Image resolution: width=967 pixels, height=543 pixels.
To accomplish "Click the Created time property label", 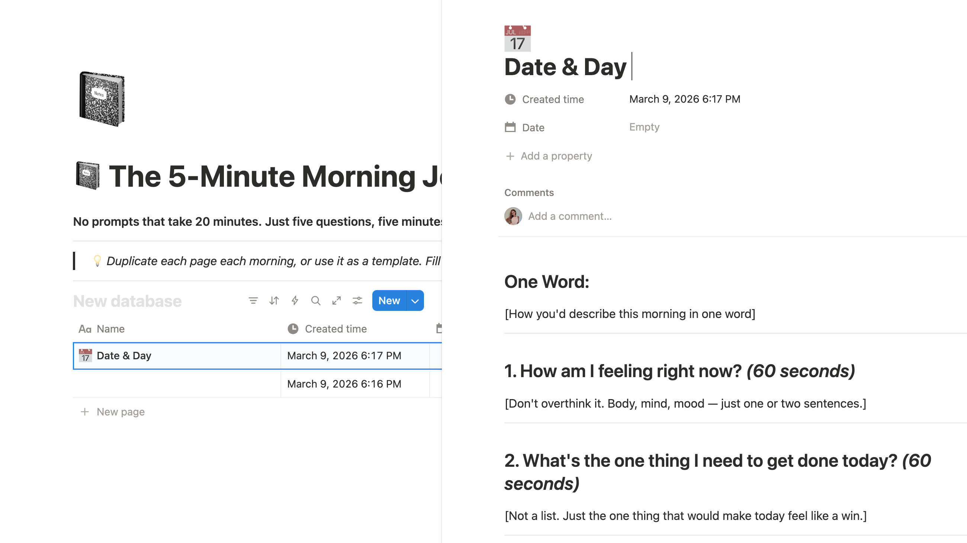I will (553, 99).
